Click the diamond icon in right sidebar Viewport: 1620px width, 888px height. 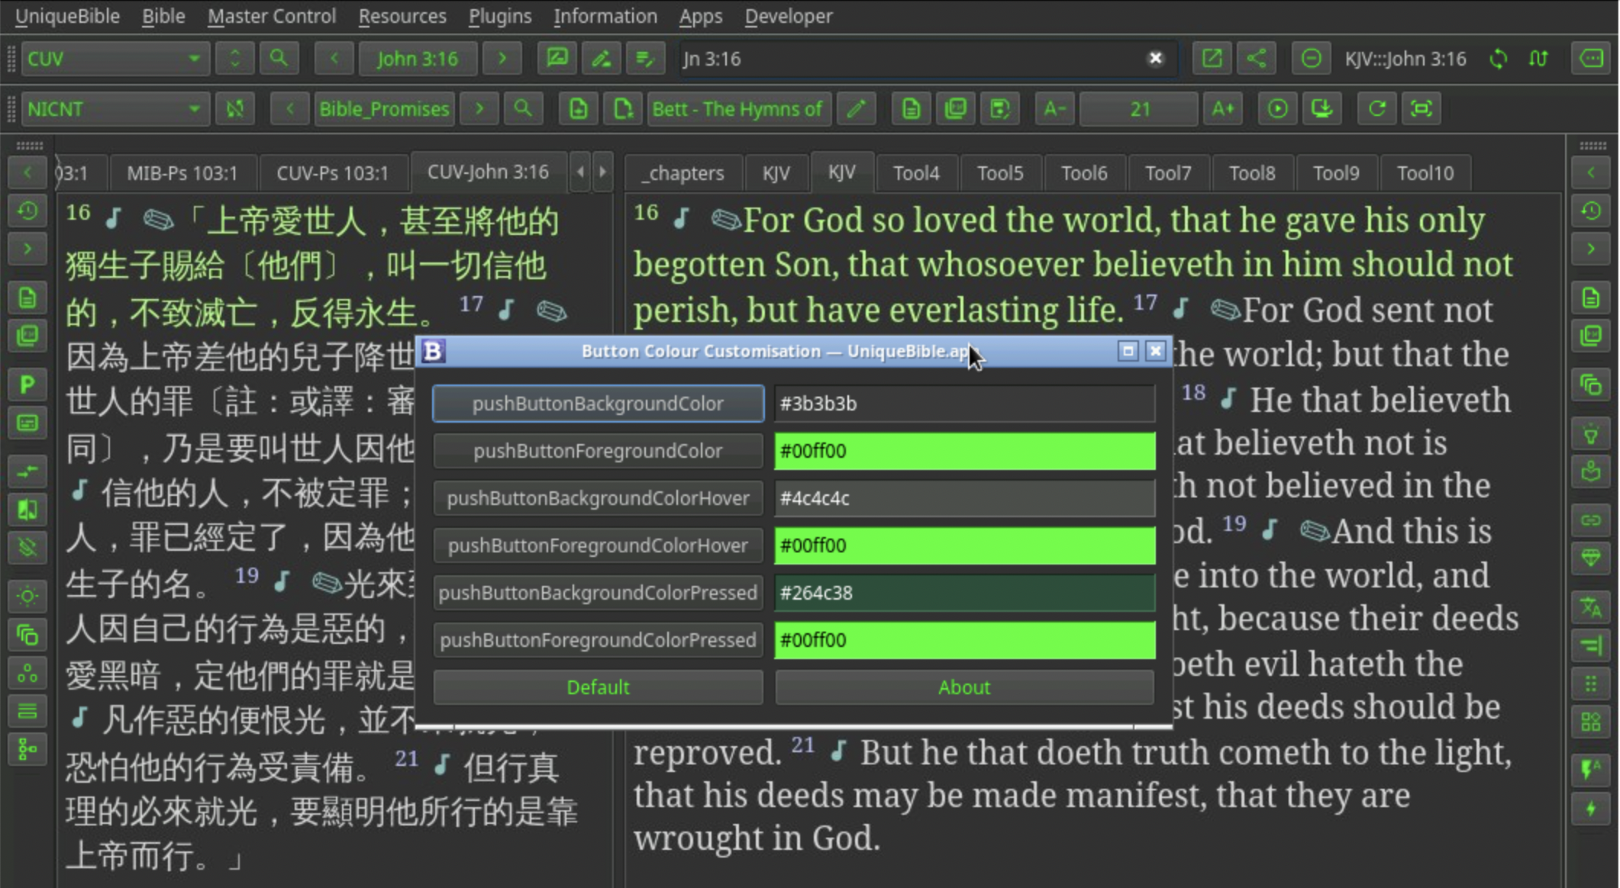pos(1591,558)
